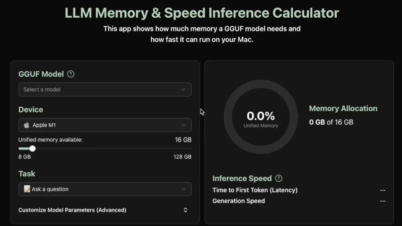Open the Select a model dropdown
Viewport: 402px width, 226px height.
pyautogui.click(x=105, y=89)
